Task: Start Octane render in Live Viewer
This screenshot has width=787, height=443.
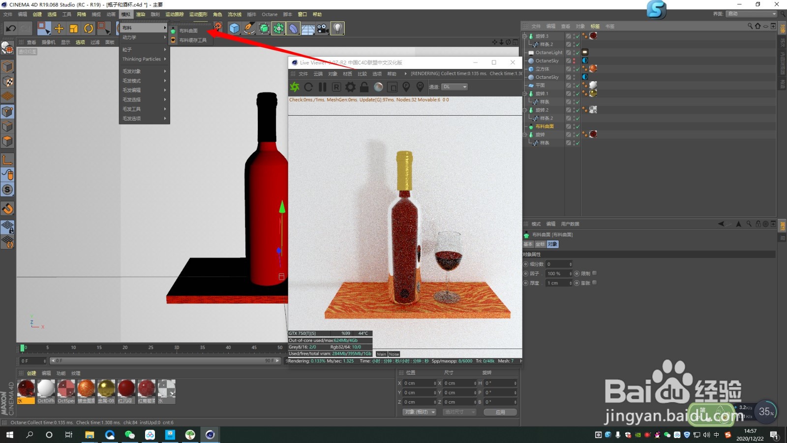Action: [295, 87]
